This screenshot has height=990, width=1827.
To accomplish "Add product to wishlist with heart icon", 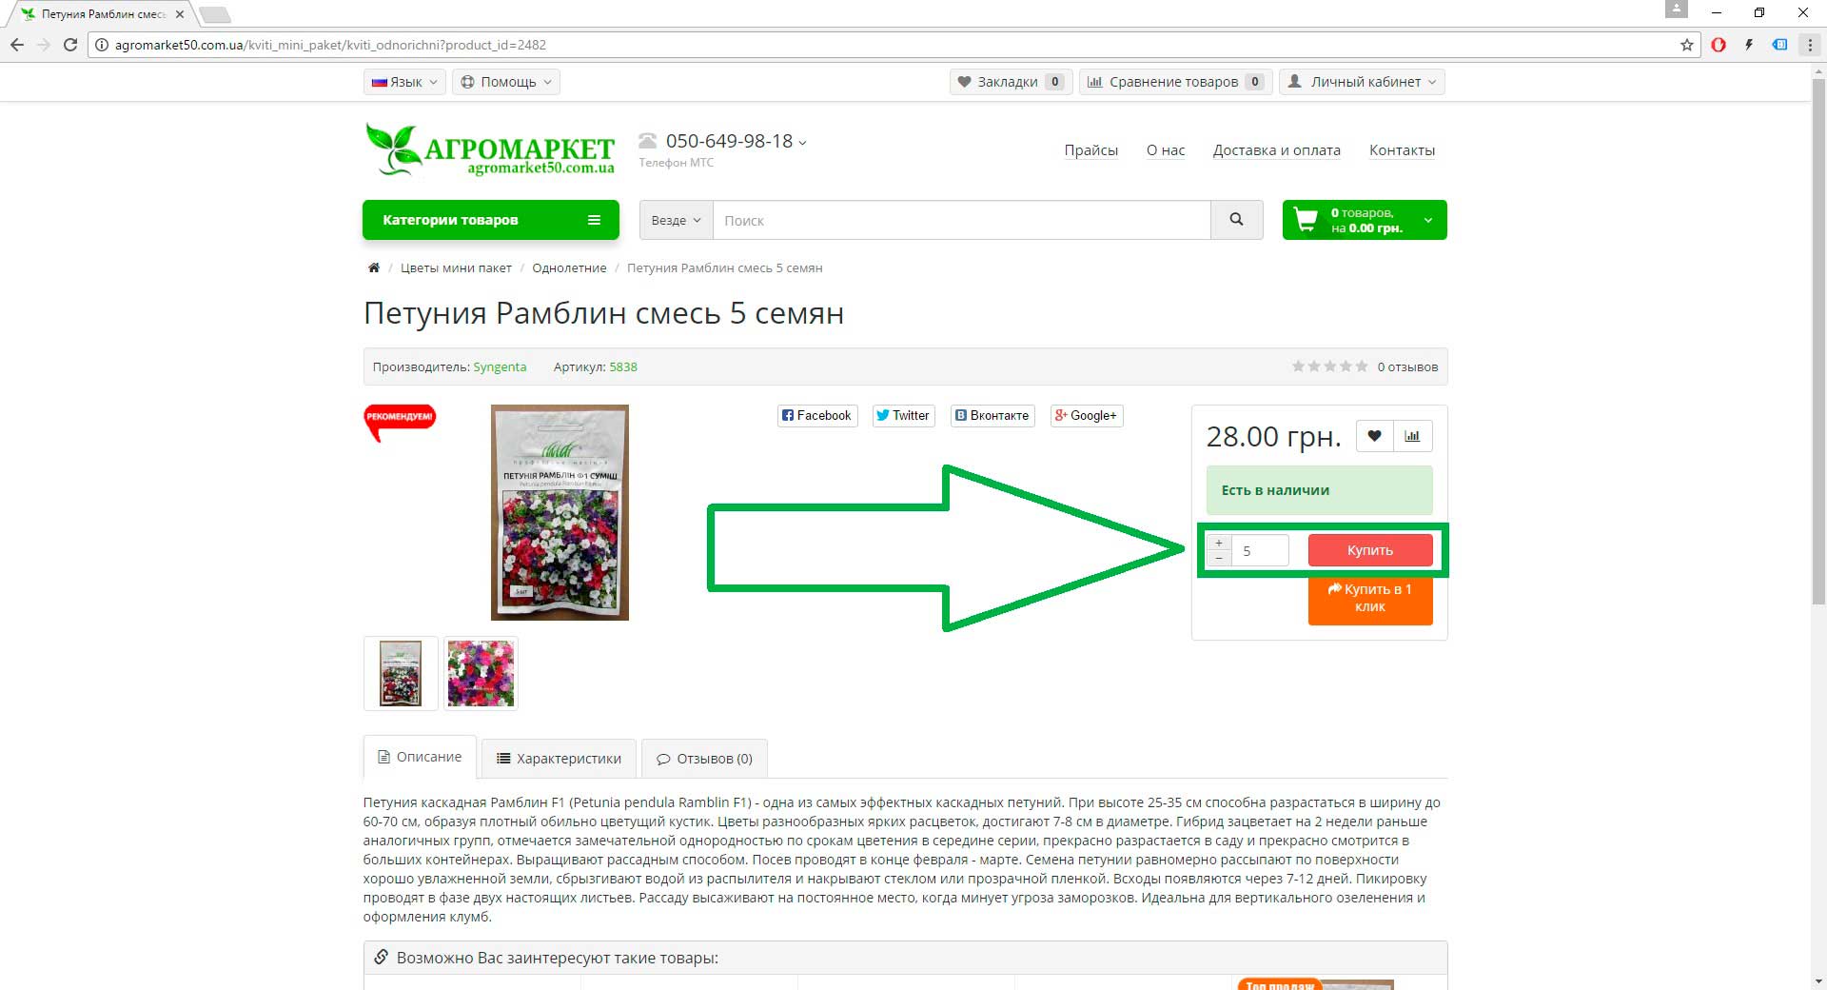I will point(1374,436).
